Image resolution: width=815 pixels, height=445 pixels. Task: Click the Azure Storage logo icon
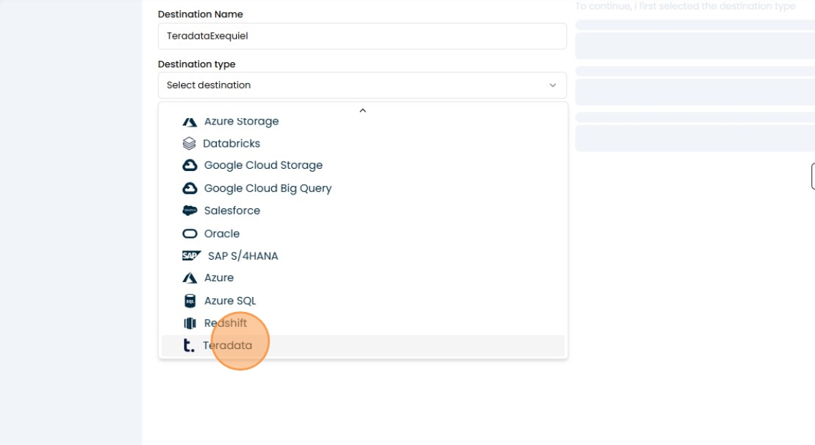pyautogui.click(x=190, y=122)
